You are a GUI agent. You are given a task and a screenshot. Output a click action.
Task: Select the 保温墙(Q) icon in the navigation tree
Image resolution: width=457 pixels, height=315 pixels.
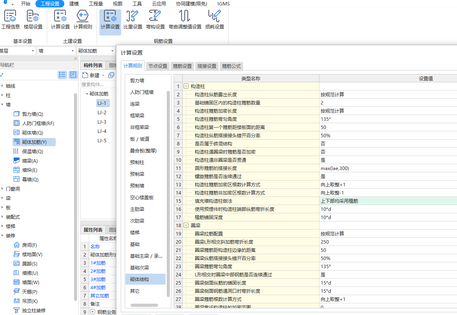[x=17, y=151]
